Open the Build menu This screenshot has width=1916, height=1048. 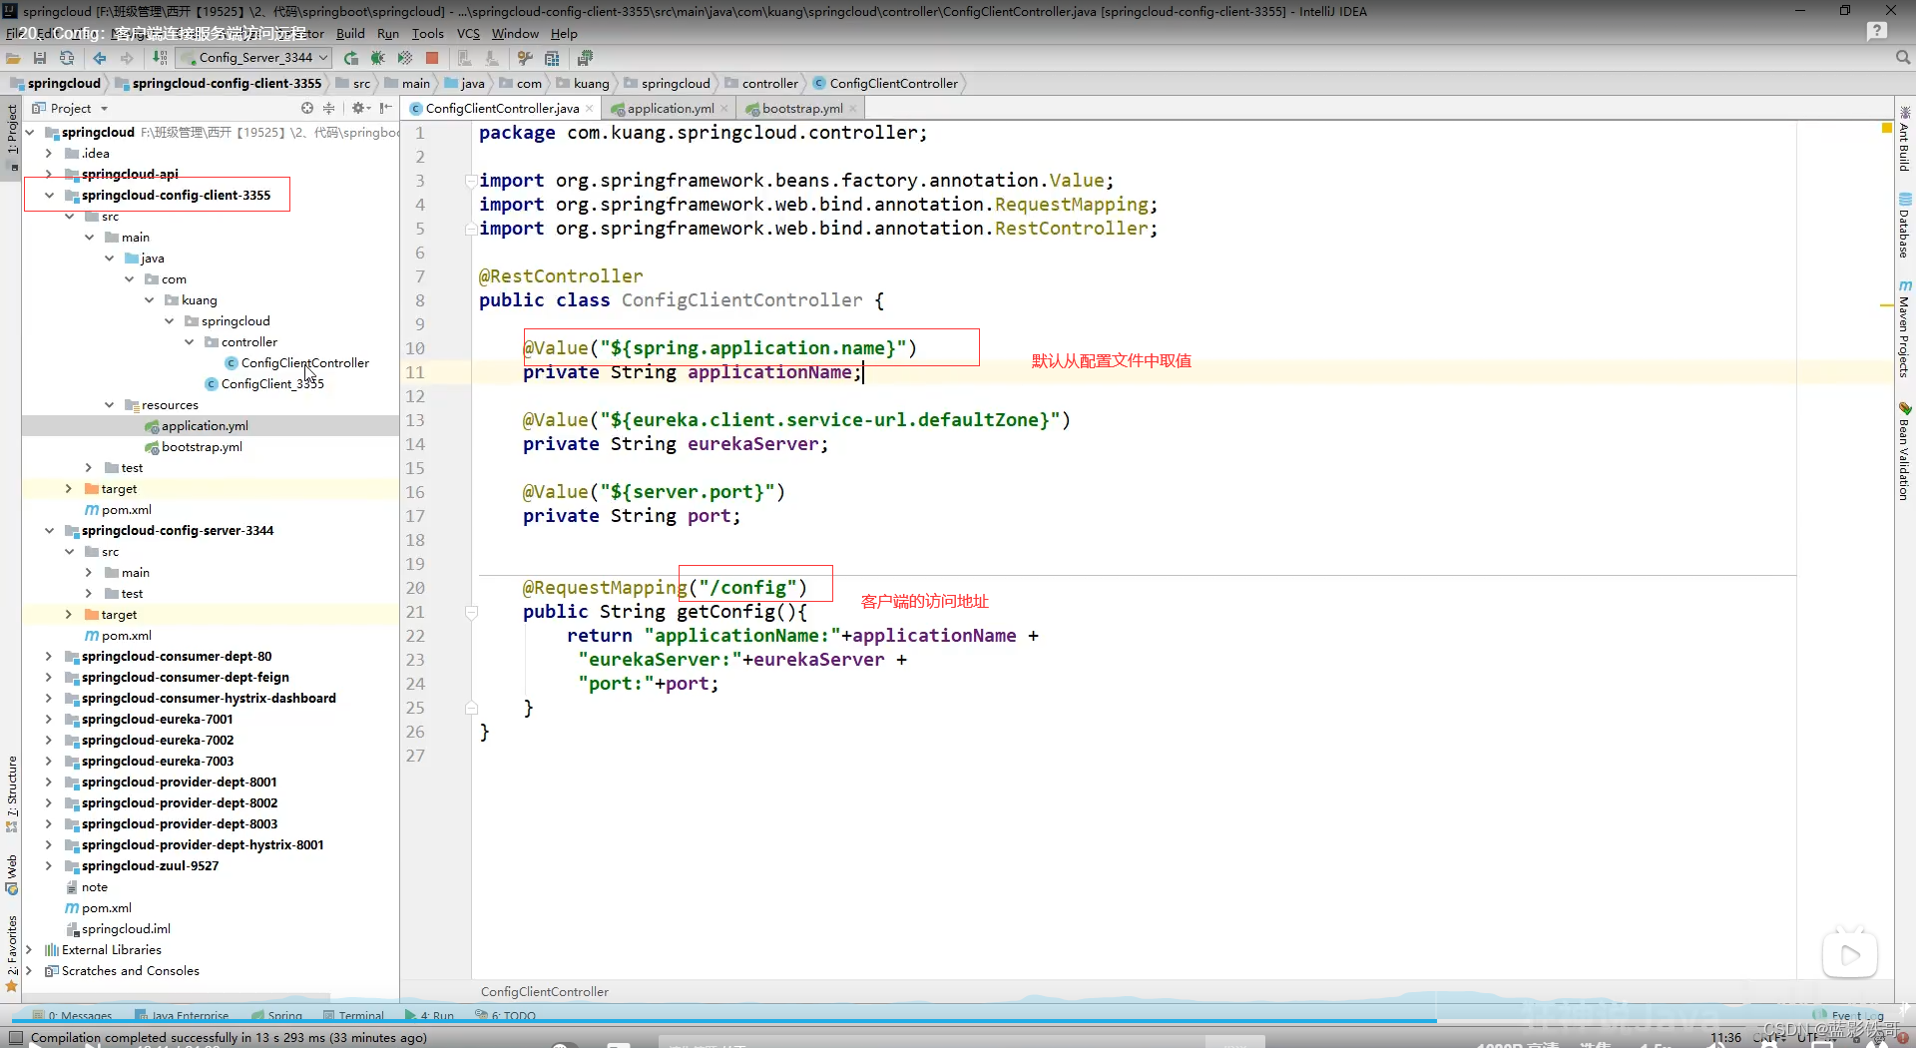[x=350, y=33]
